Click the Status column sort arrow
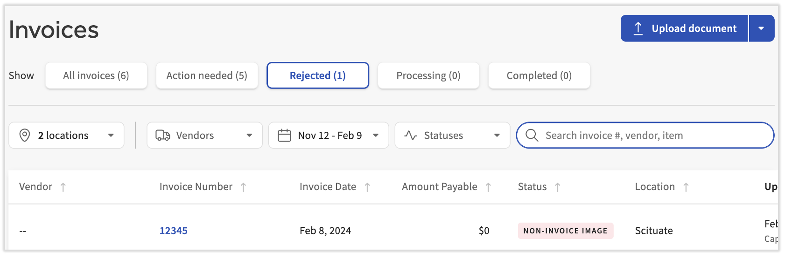This screenshot has height=258, width=785. coord(558,187)
